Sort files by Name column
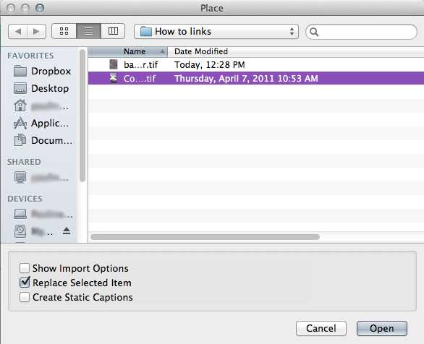Screen dimensions: 424x344 click(x=127, y=51)
